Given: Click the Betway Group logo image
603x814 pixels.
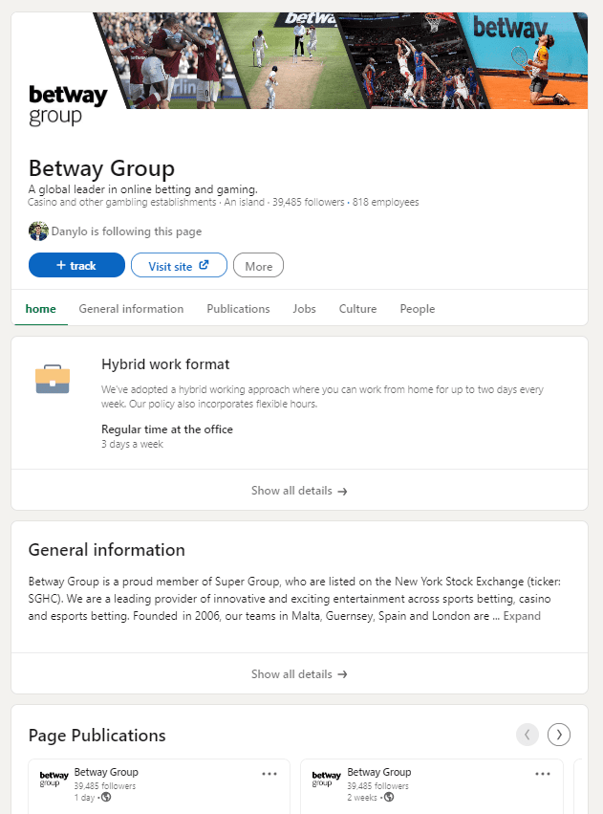Looking at the screenshot, I should coord(67,106).
